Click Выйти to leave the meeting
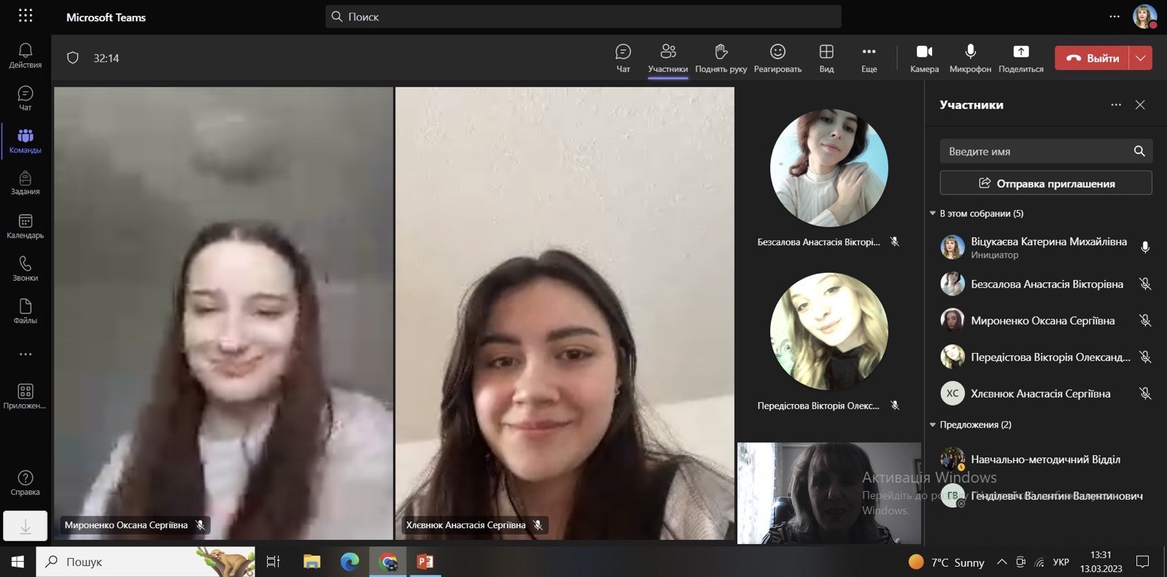The height and width of the screenshot is (577, 1167). tap(1092, 58)
